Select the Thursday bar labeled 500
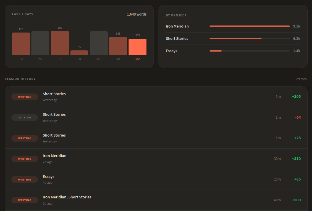This screenshot has width=312, height=211. [60, 43]
